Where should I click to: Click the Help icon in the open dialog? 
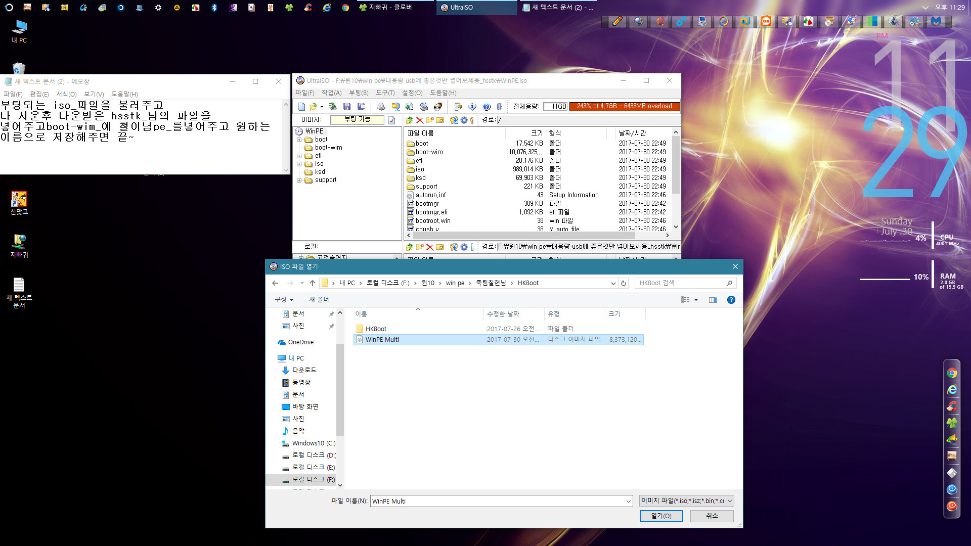(731, 300)
